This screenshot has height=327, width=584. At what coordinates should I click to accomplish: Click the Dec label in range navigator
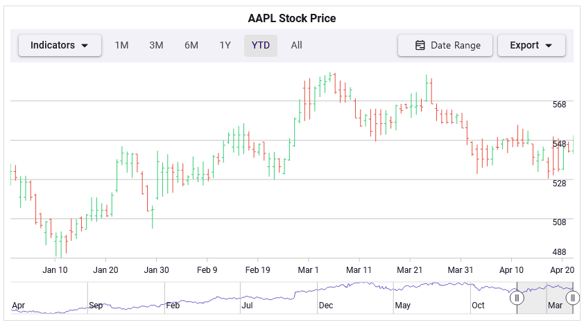tap(325, 306)
